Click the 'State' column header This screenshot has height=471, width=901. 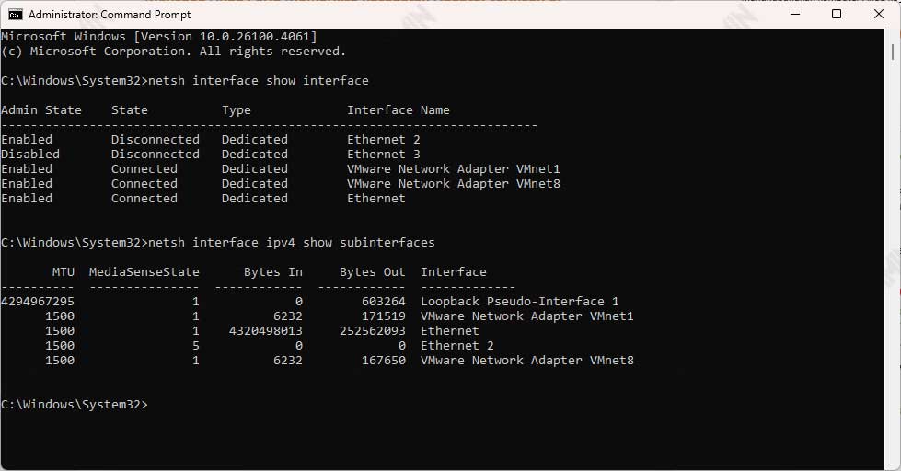click(x=129, y=109)
